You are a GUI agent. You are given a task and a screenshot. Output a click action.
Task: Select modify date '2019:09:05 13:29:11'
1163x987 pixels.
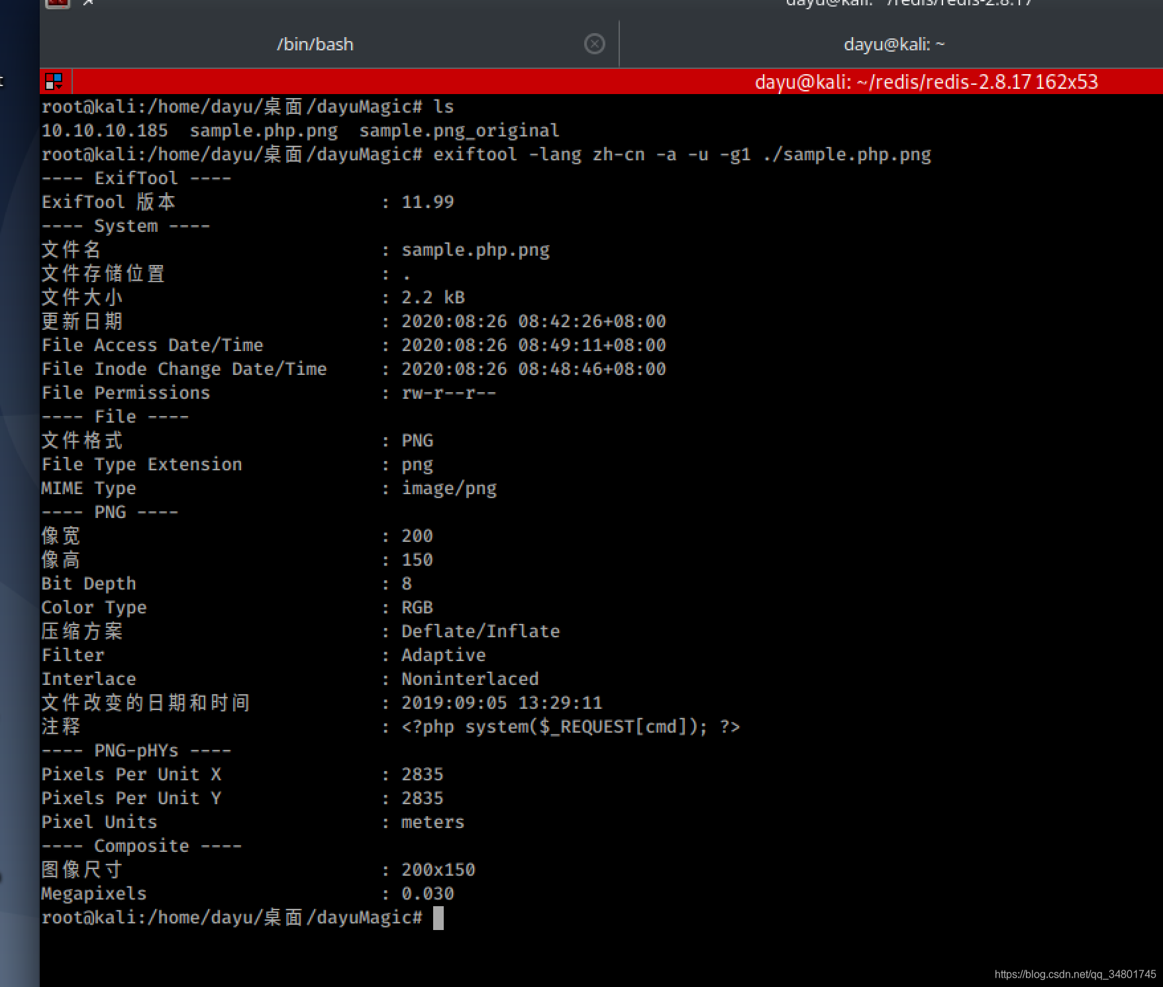(x=502, y=703)
